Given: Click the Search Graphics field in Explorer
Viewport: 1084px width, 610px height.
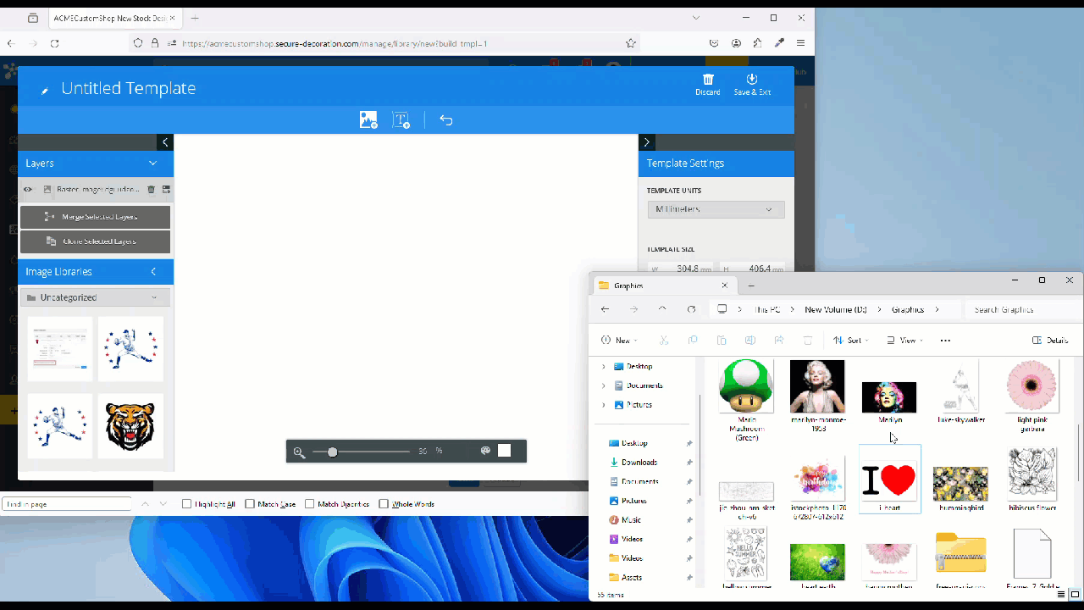Looking at the screenshot, I should (x=1022, y=309).
